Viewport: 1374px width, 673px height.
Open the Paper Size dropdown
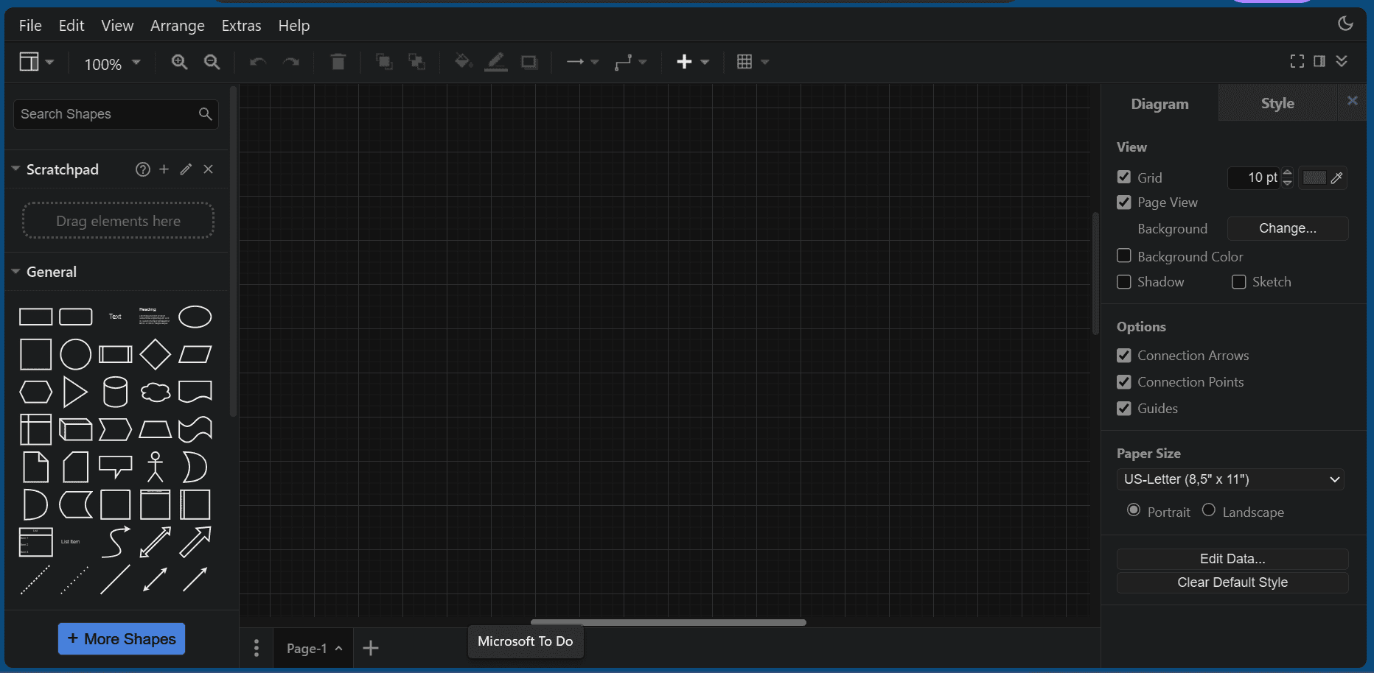(x=1230, y=479)
